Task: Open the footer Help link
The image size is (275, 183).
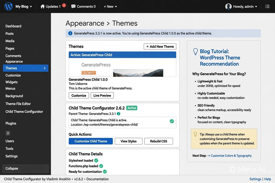Action: (268, 179)
